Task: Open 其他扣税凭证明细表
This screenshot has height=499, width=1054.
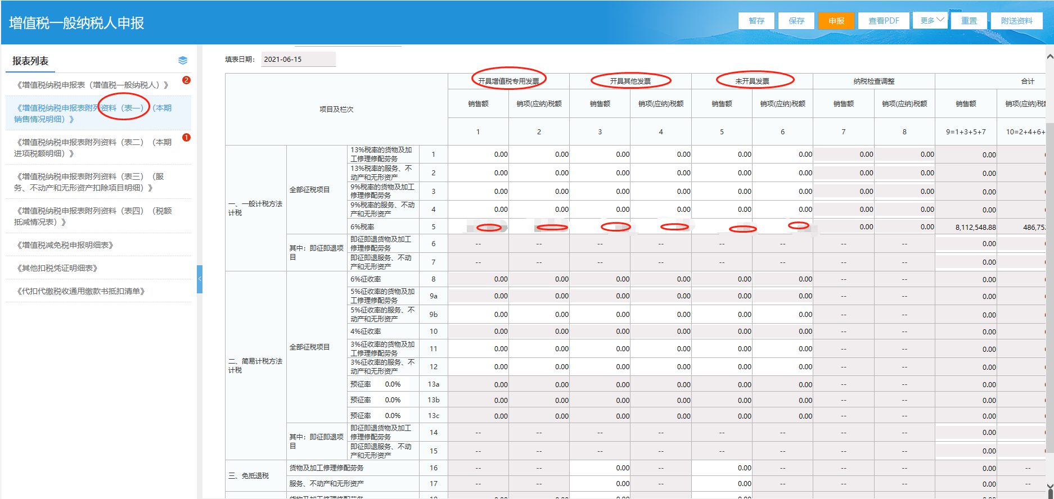Action: pyautogui.click(x=57, y=268)
